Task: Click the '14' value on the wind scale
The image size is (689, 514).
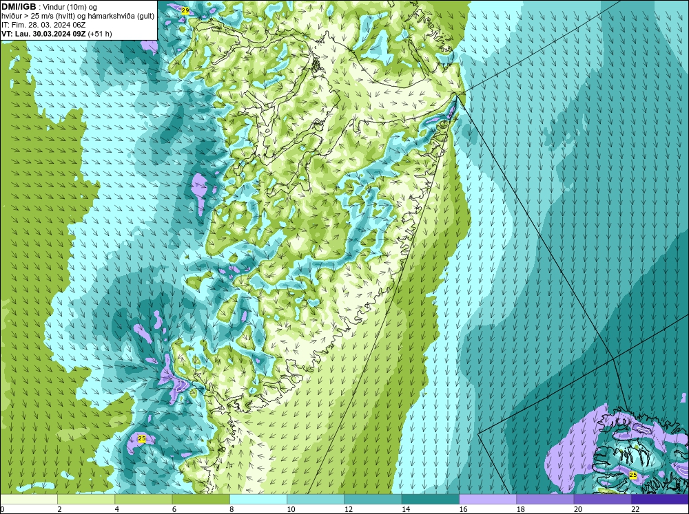Action: tap(406, 509)
